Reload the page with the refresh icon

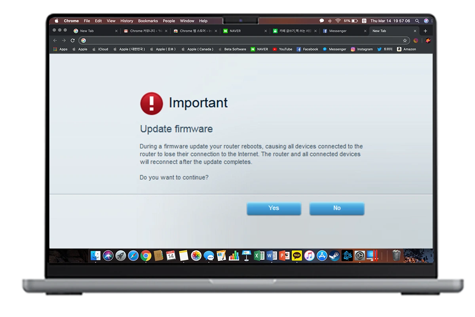72,40
